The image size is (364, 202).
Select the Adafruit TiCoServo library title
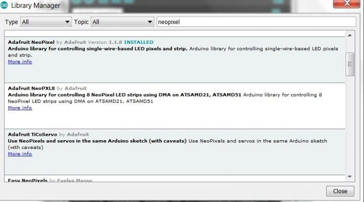pos(33,135)
